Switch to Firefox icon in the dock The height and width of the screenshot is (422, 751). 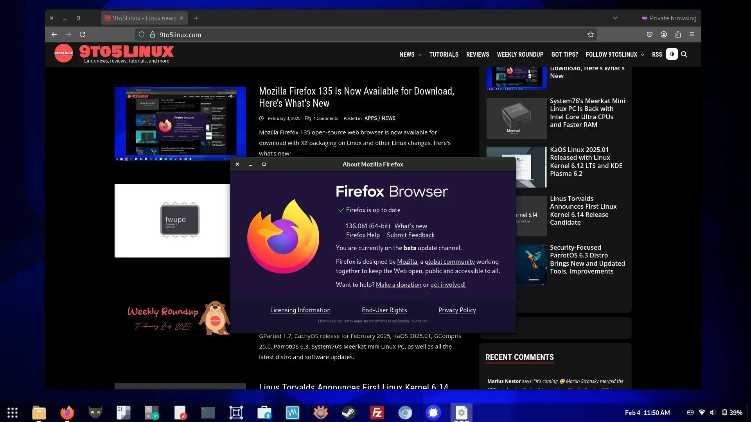click(x=67, y=413)
